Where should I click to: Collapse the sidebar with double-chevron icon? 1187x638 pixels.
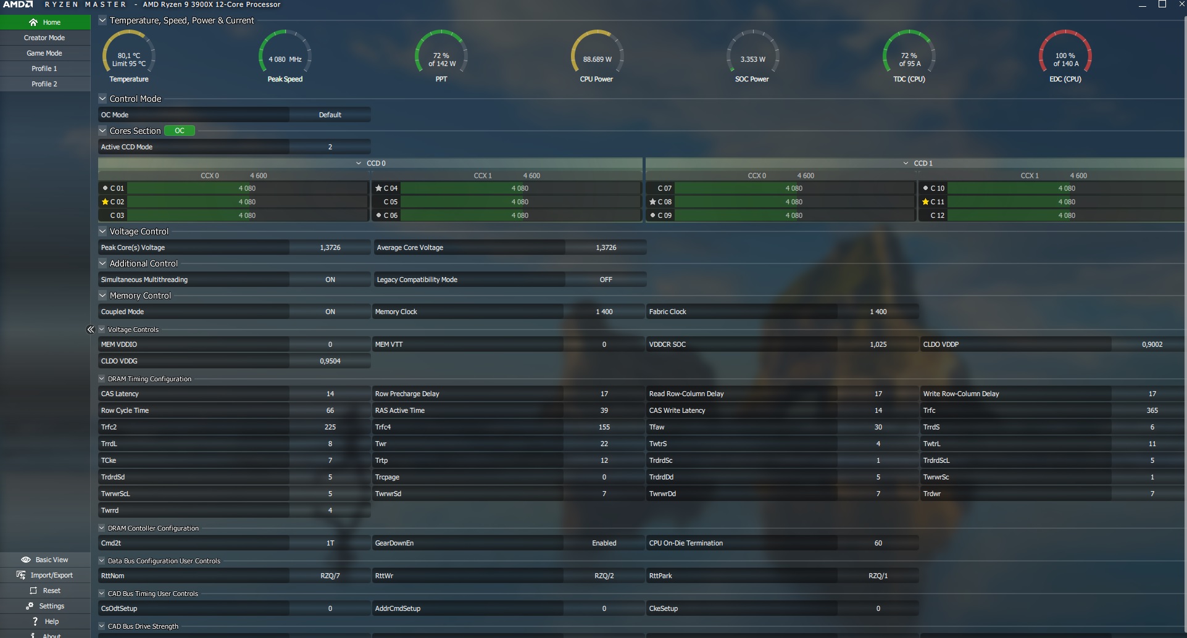tap(91, 329)
